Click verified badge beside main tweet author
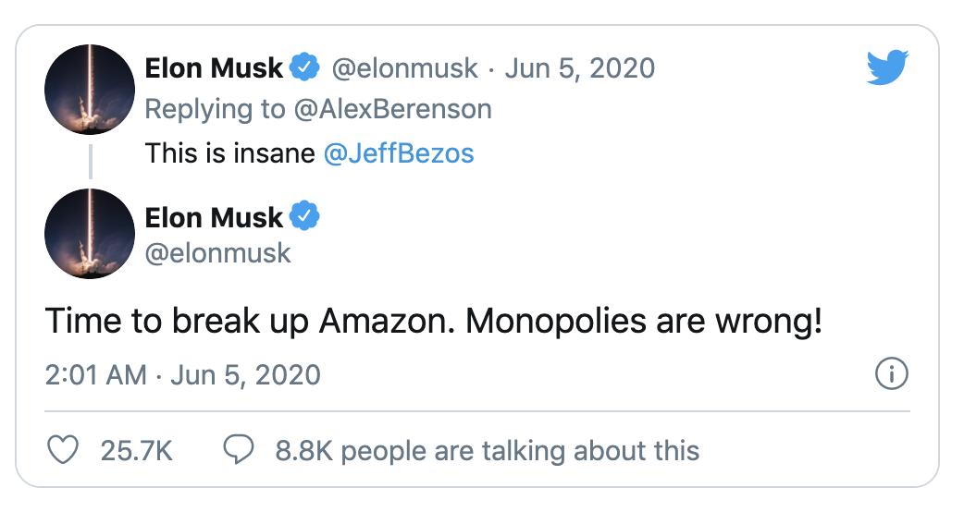This screenshot has height=512, width=964. tap(305, 217)
